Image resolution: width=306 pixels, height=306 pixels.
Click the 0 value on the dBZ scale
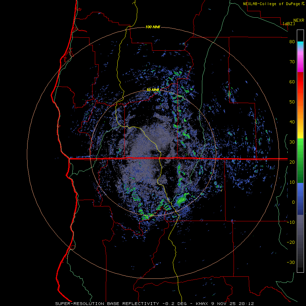point(293,202)
